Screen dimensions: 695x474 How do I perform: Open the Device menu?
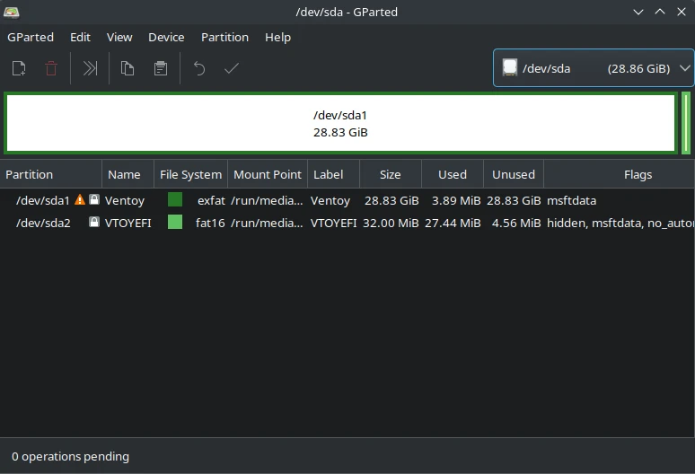pos(166,37)
